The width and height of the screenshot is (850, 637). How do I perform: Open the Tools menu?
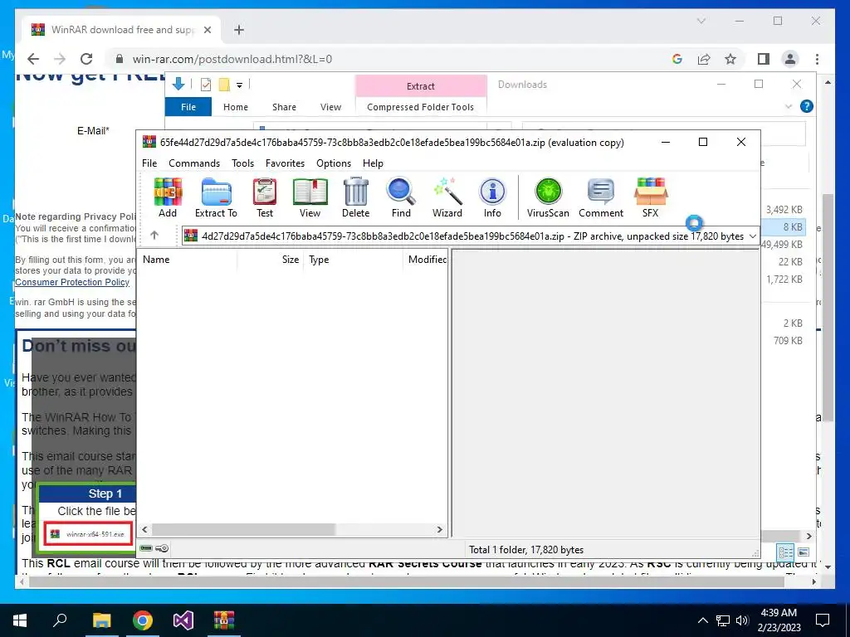tap(243, 163)
